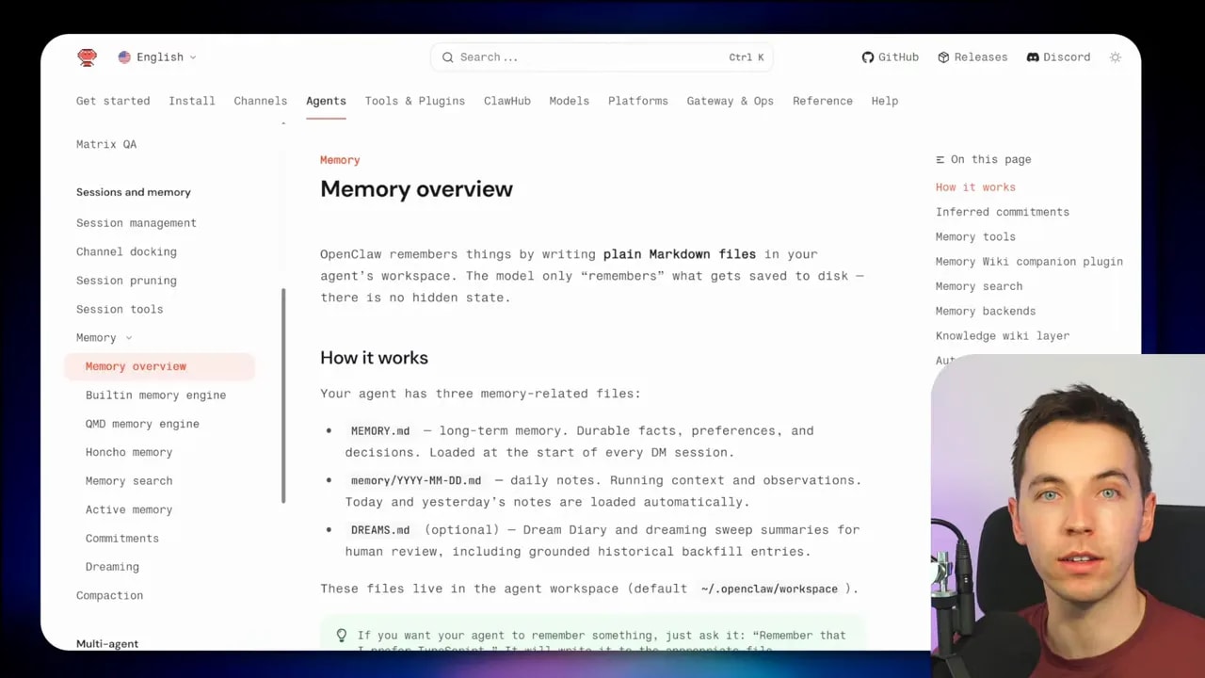This screenshot has height=678, width=1205.
Task: Click the Memory breadcrumb label
Action: point(340,160)
